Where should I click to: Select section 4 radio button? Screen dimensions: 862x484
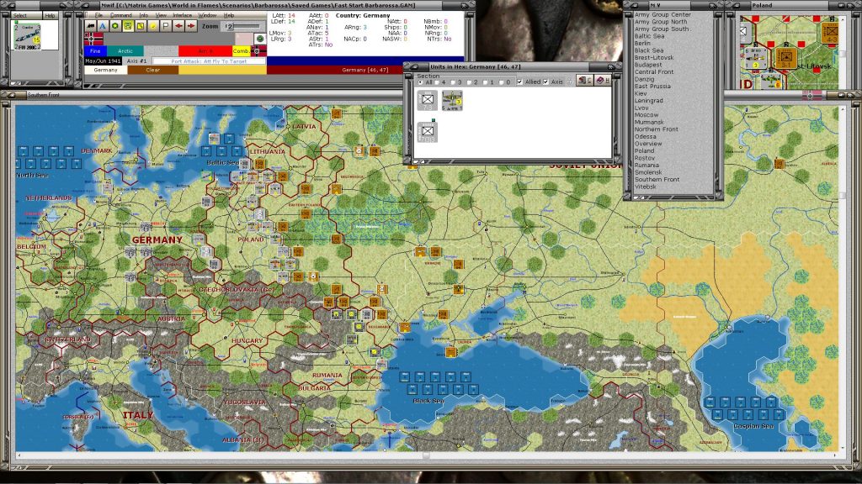tap(437, 82)
